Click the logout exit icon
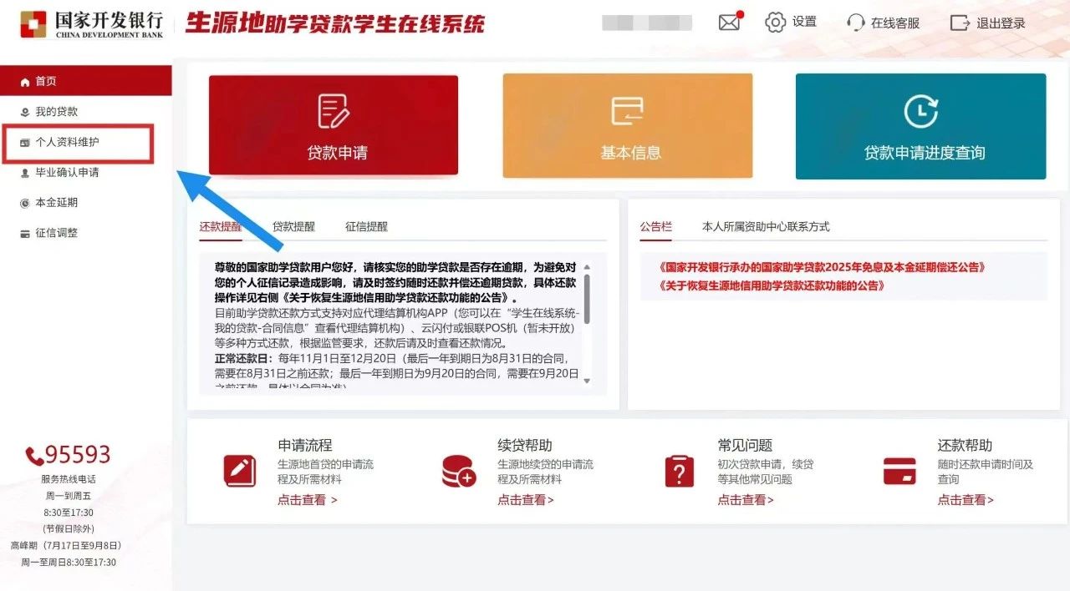The image size is (1070, 591). 960,23
